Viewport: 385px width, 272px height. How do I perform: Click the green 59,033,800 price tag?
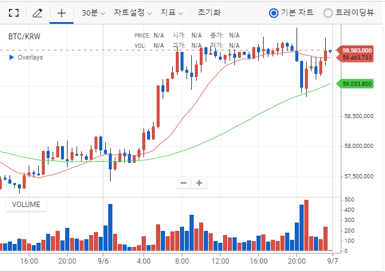pyautogui.click(x=356, y=84)
